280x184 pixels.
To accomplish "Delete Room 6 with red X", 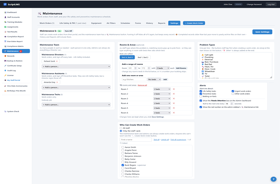I will coord(174,113).
